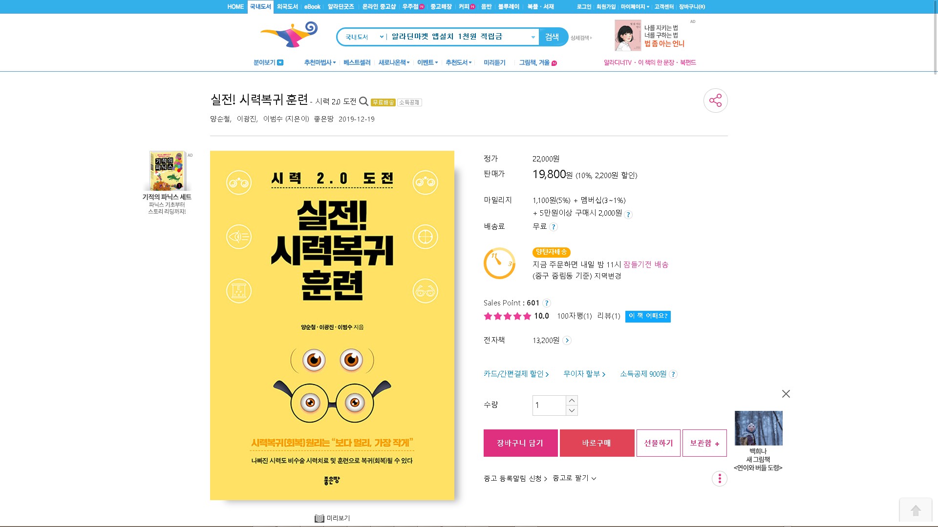Click the scroll-to-top arrow button
Viewport: 938px width, 527px height.
point(916,510)
